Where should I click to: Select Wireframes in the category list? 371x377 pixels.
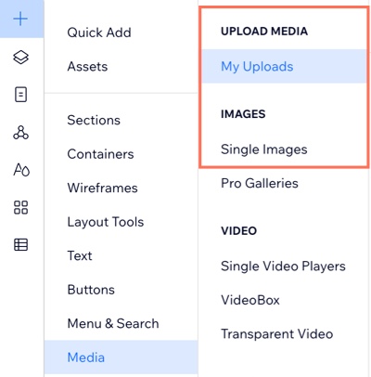[102, 188]
